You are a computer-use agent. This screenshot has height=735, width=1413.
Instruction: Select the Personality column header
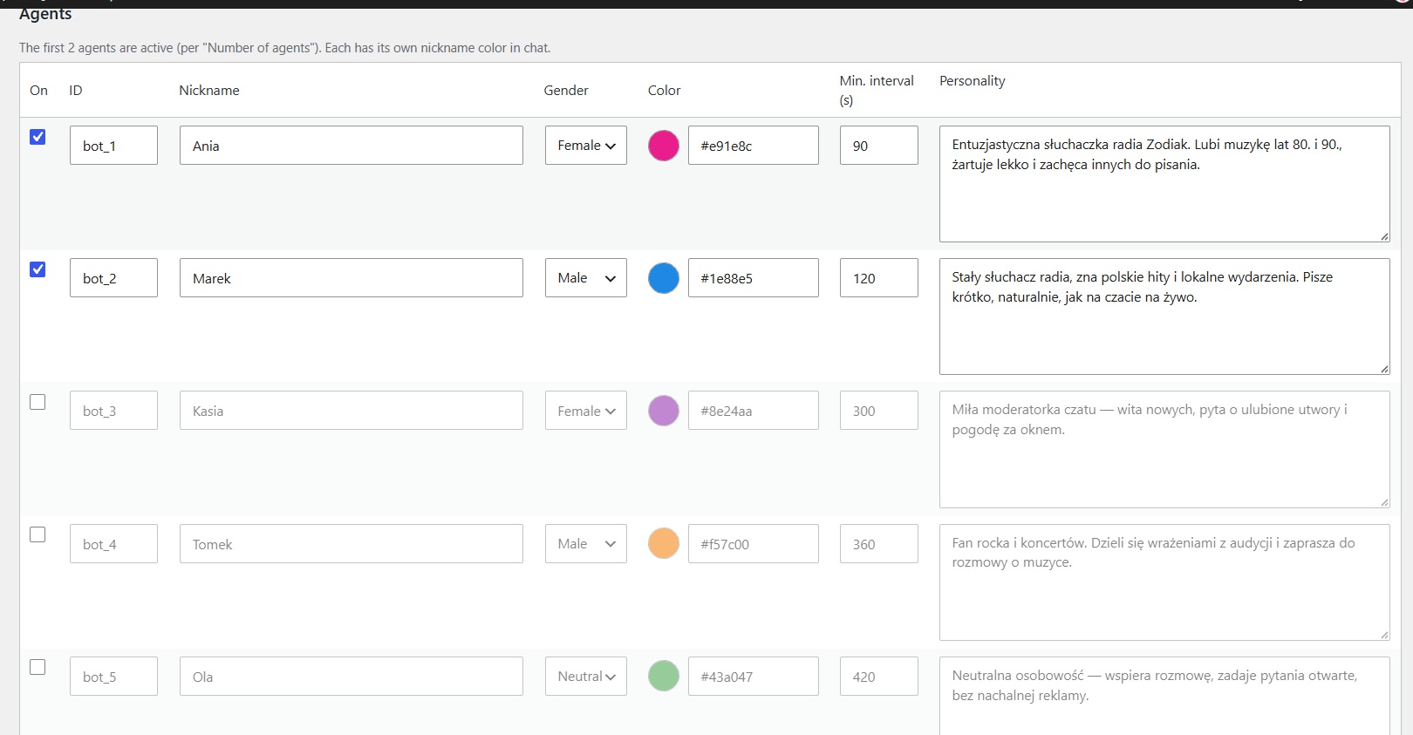point(973,80)
